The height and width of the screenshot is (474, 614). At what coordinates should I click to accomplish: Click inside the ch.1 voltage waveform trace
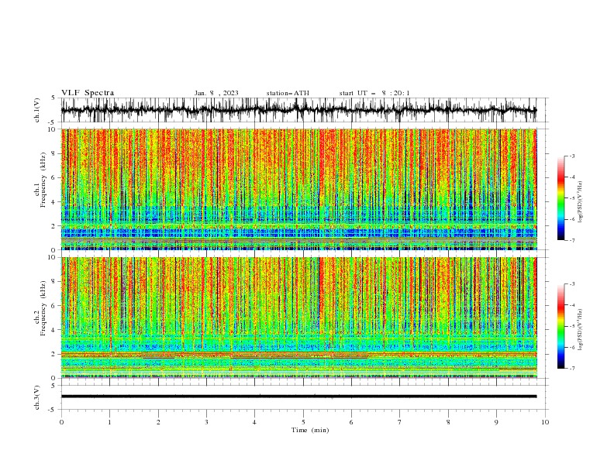298,110
